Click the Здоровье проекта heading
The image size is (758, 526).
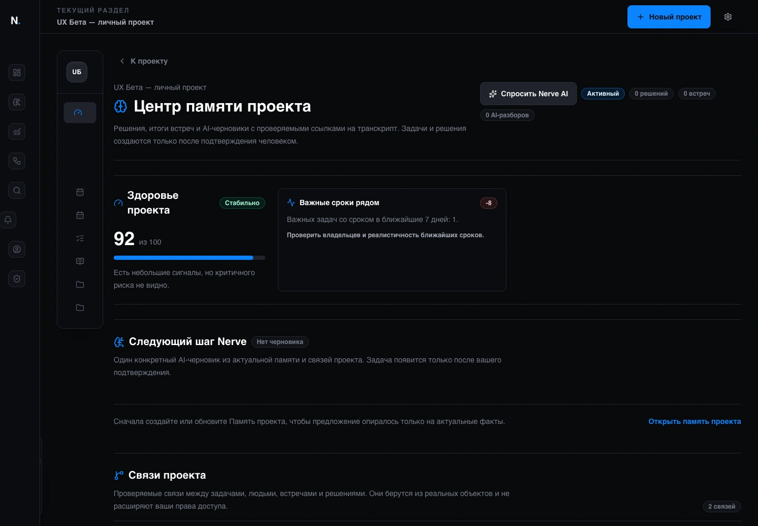[153, 203]
